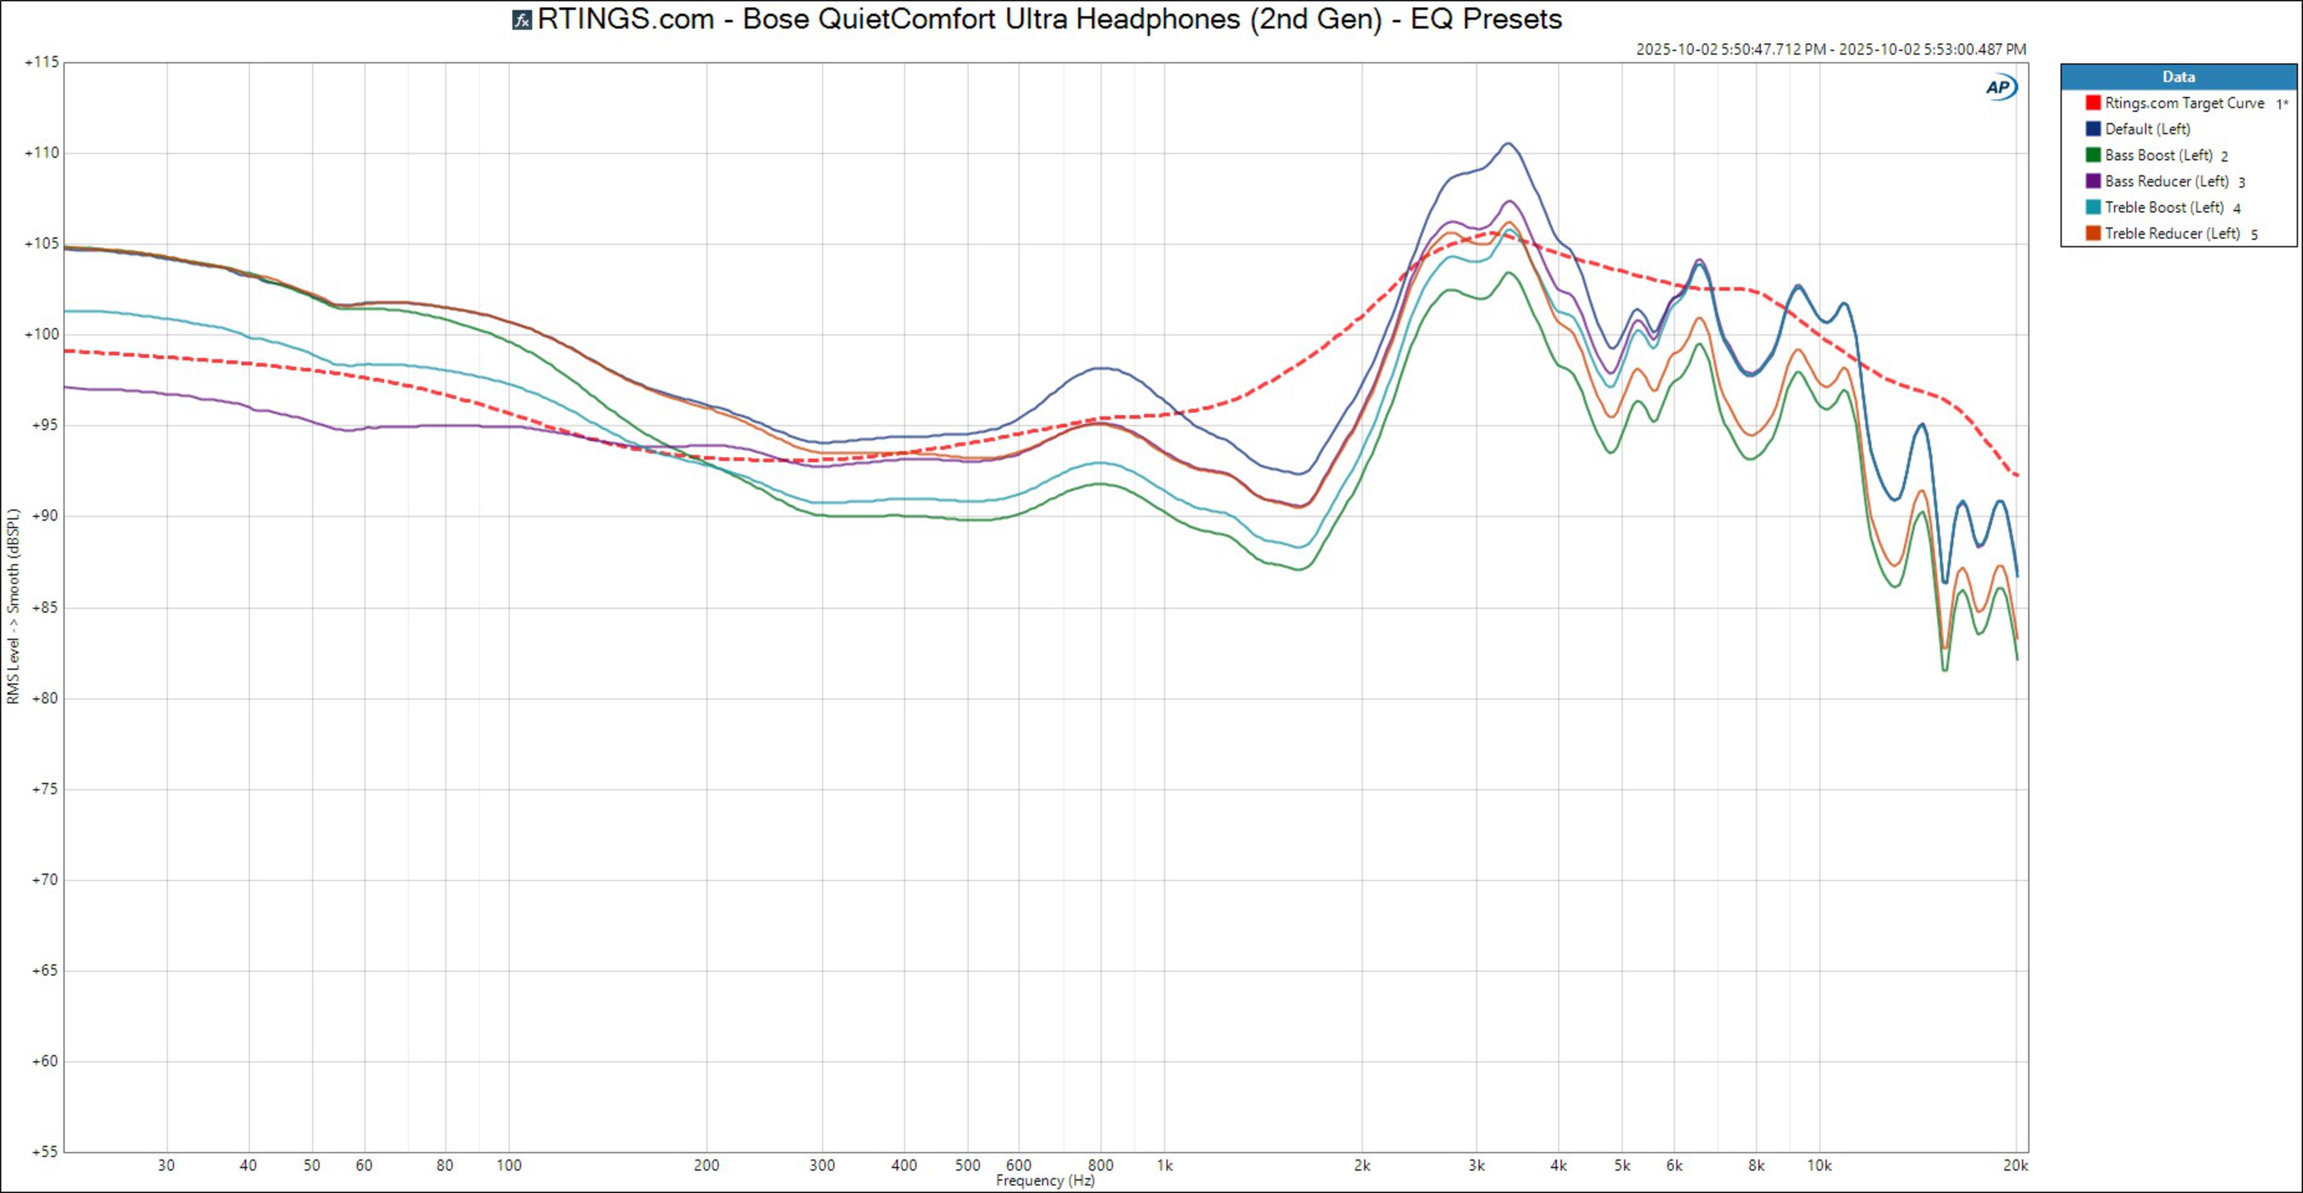Click the purple Bass Reducer swatch
This screenshot has width=2303, height=1193.
2093,180
